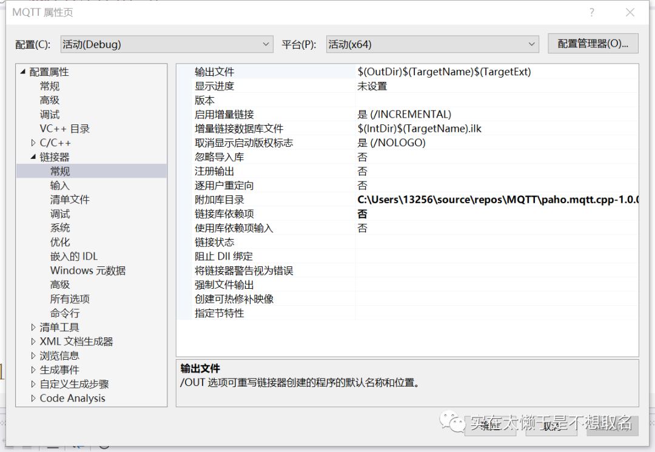
Task: Click the help question mark icon
Action: [592, 13]
